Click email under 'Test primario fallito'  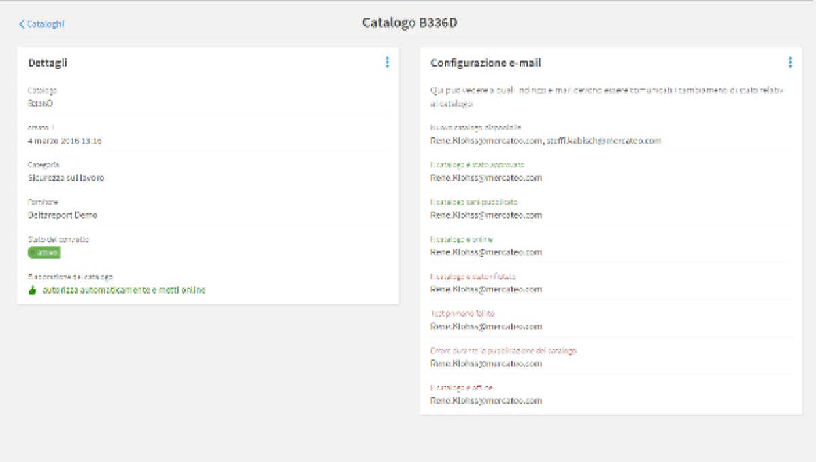486,326
